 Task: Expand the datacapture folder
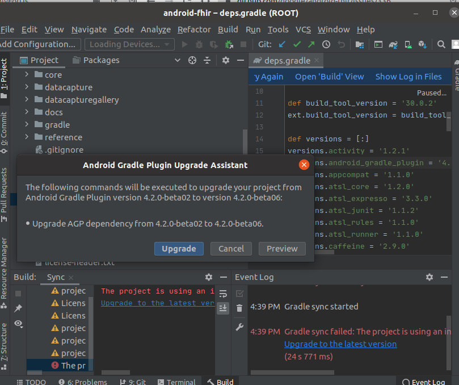coord(27,87)
